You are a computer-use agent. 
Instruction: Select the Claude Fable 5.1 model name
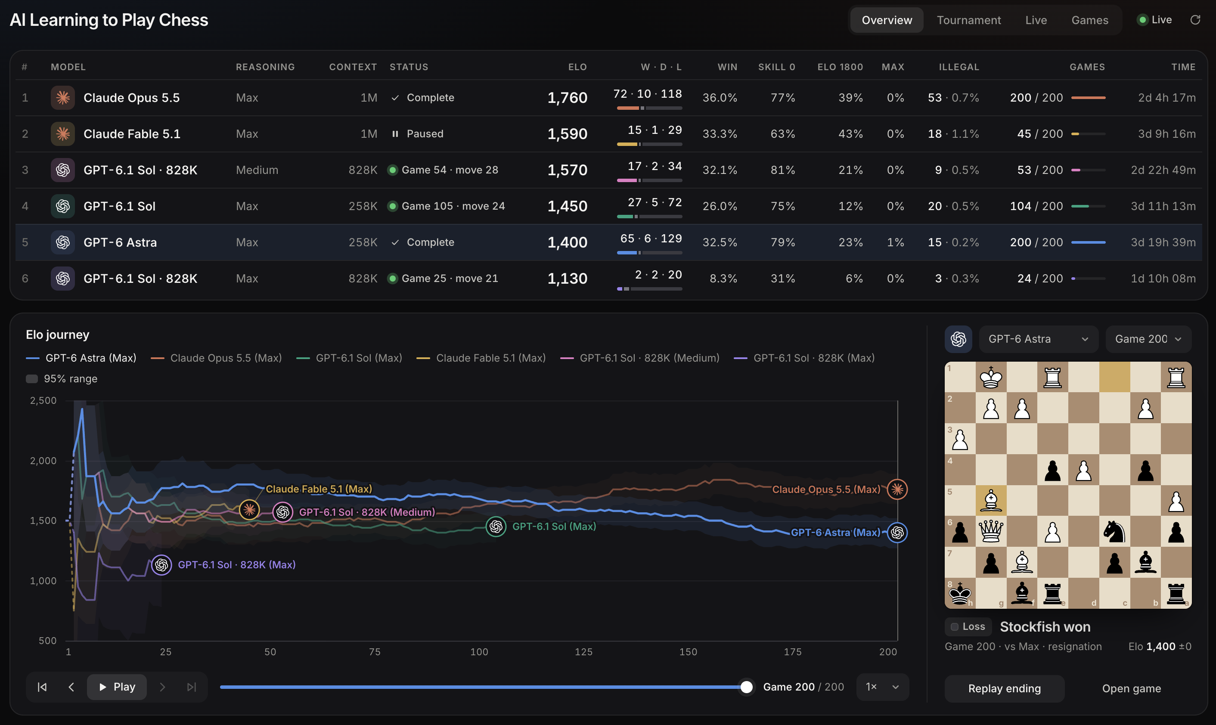coord(132,134)
